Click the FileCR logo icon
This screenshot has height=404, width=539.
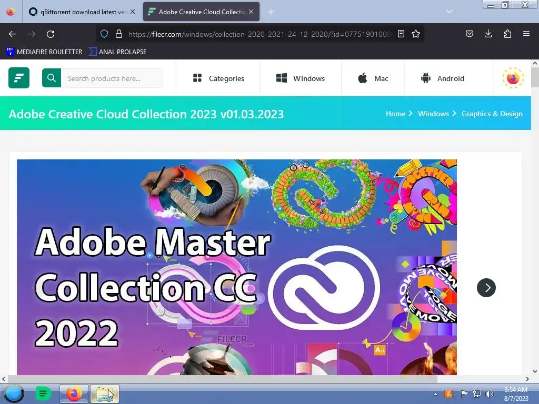coord(19,78)
